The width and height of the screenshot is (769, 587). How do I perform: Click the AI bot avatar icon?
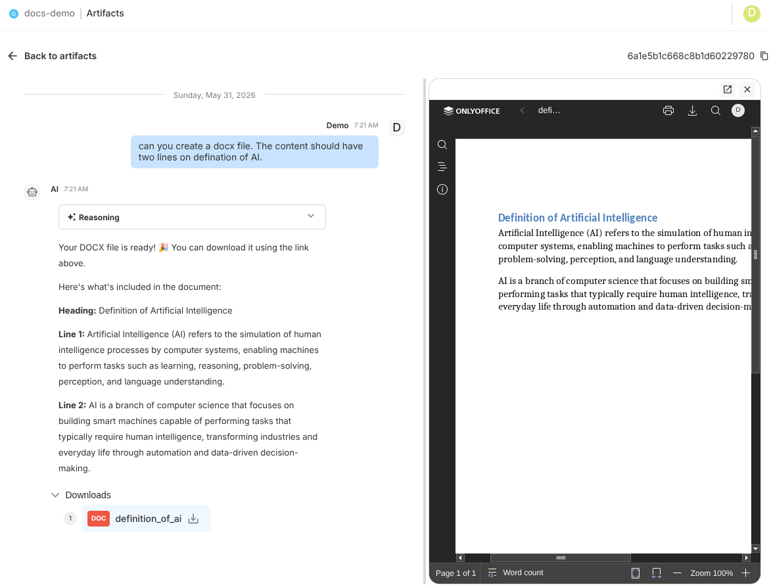[32, 192]
